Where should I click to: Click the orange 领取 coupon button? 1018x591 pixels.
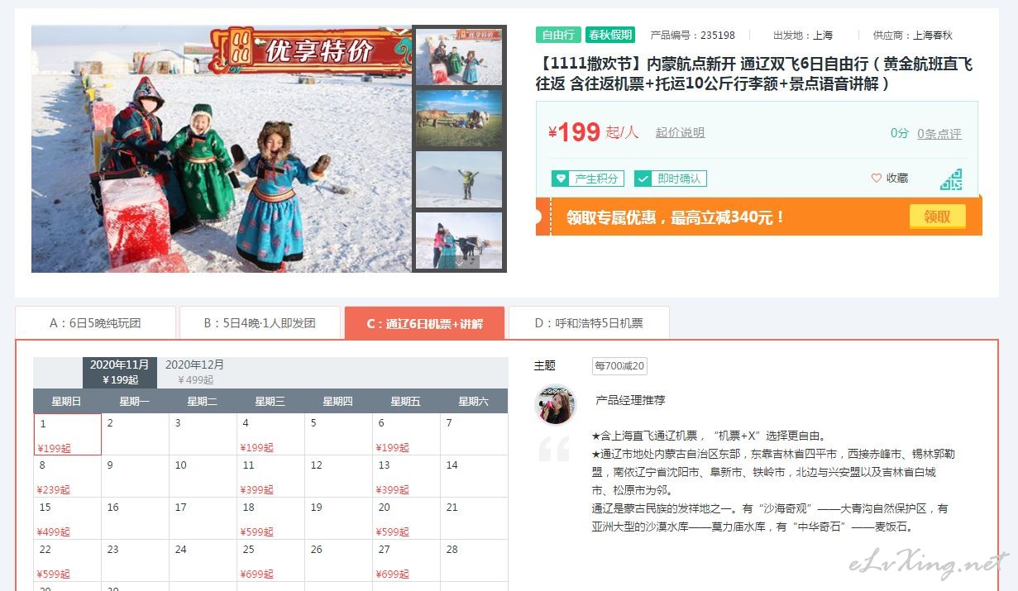coord(938,217)
